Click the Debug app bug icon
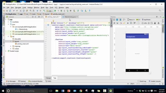The height and width of the screenshot is (93, 166). point(61,11)
